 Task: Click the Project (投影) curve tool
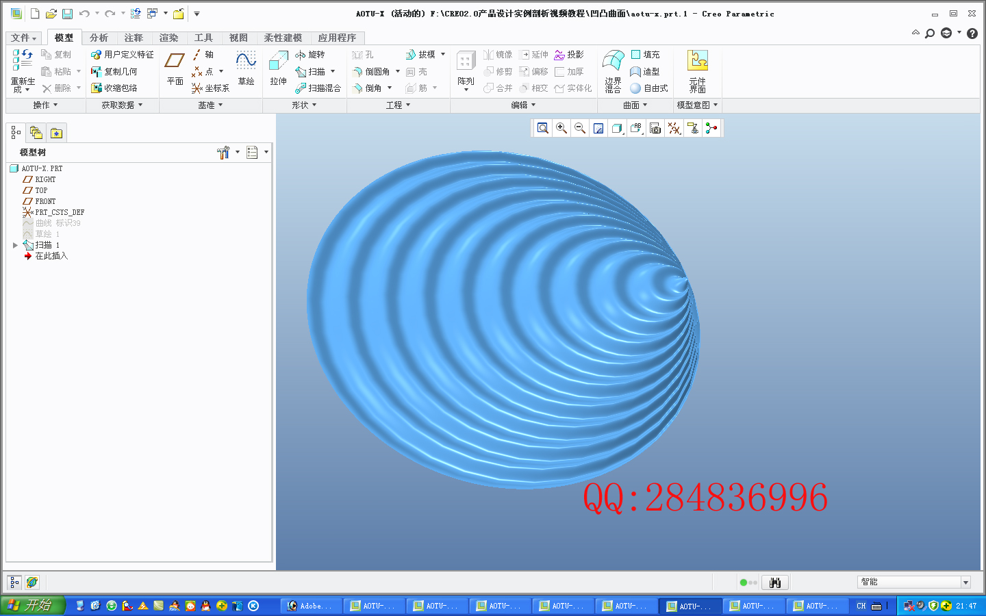click(569, 55)
